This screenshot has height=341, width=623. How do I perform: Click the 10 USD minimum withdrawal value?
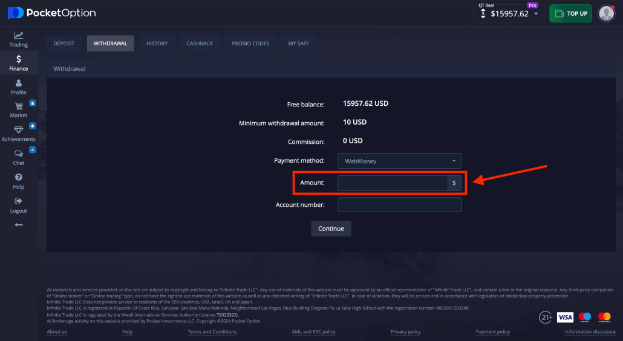coord(355,122)
